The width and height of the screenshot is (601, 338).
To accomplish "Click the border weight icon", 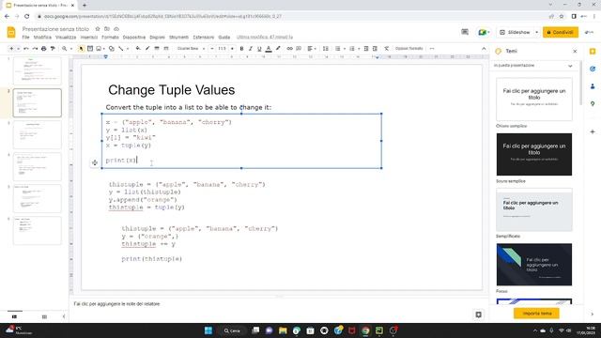I will click(x=157, y=49).
